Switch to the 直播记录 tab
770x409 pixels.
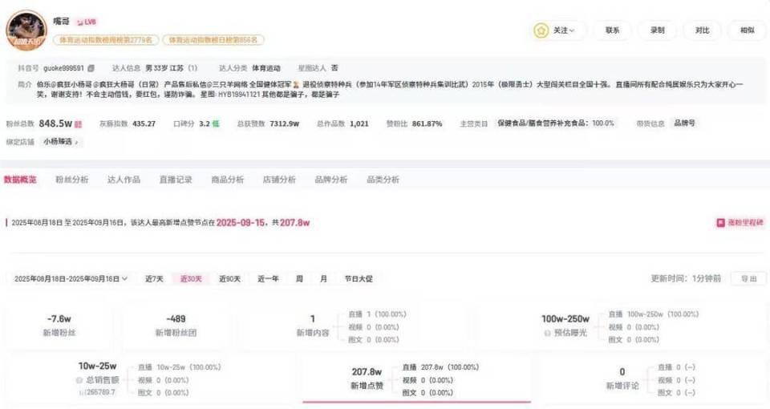176,180
